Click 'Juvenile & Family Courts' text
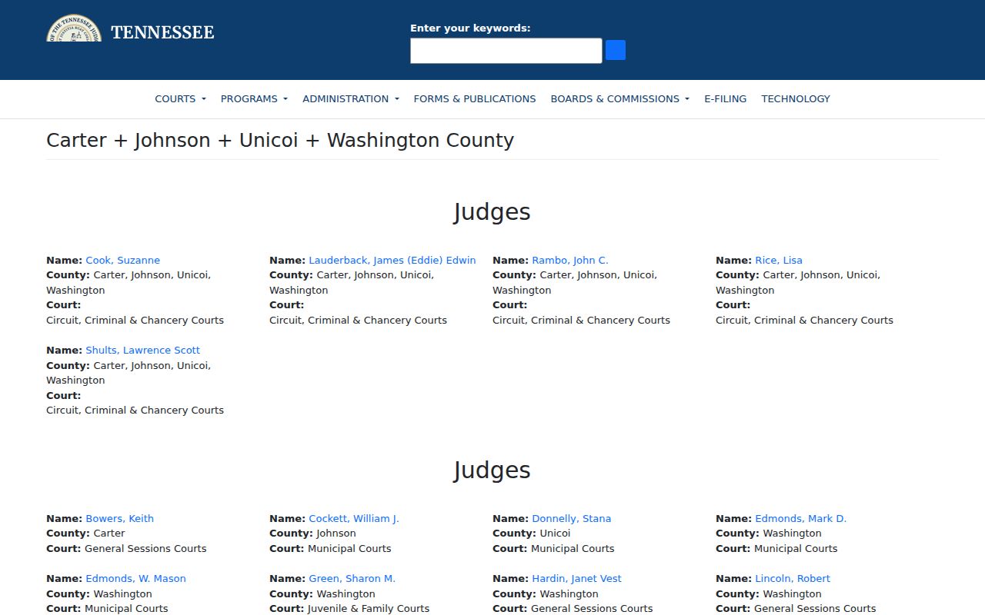 369,608
